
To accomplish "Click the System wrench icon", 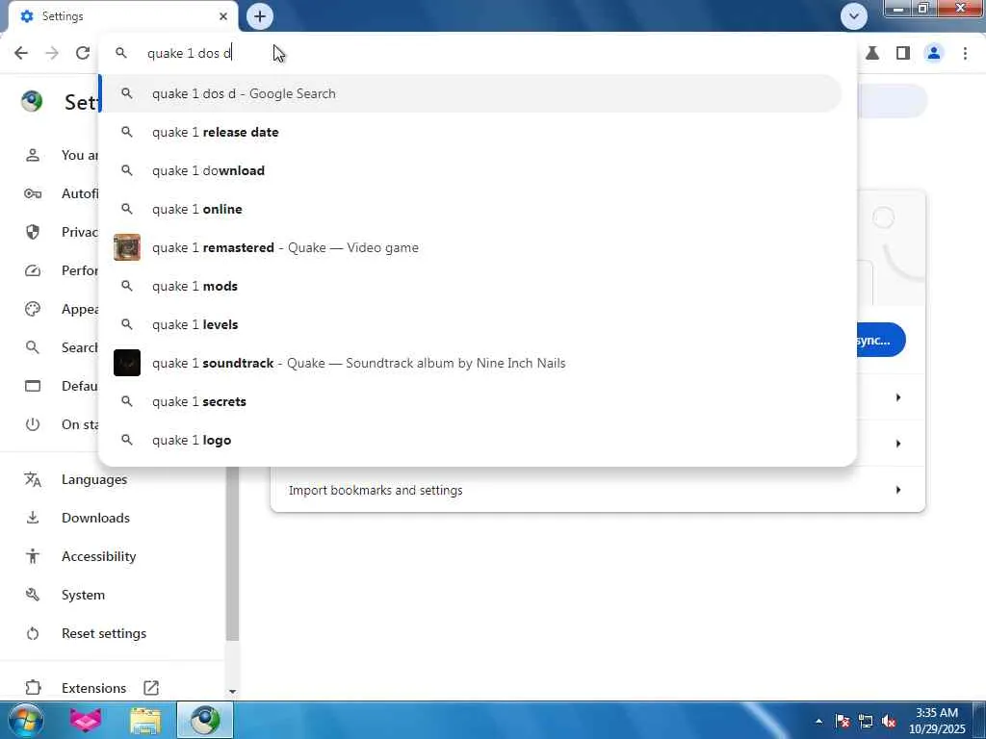I will (33, 595).
